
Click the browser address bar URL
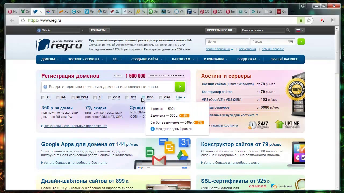45,20
